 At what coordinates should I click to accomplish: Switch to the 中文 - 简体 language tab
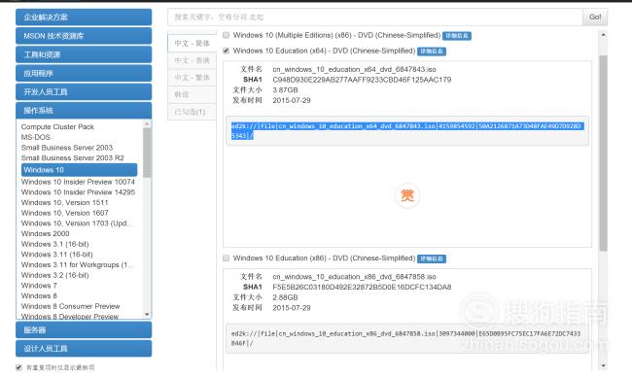pos(192,43)
